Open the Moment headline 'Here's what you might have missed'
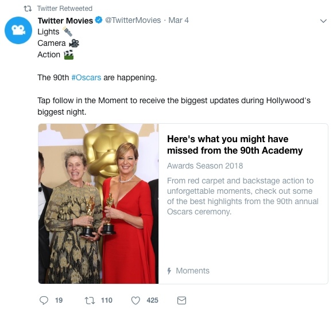The height and width of the screenshot is (309, 333). [235, 145]
